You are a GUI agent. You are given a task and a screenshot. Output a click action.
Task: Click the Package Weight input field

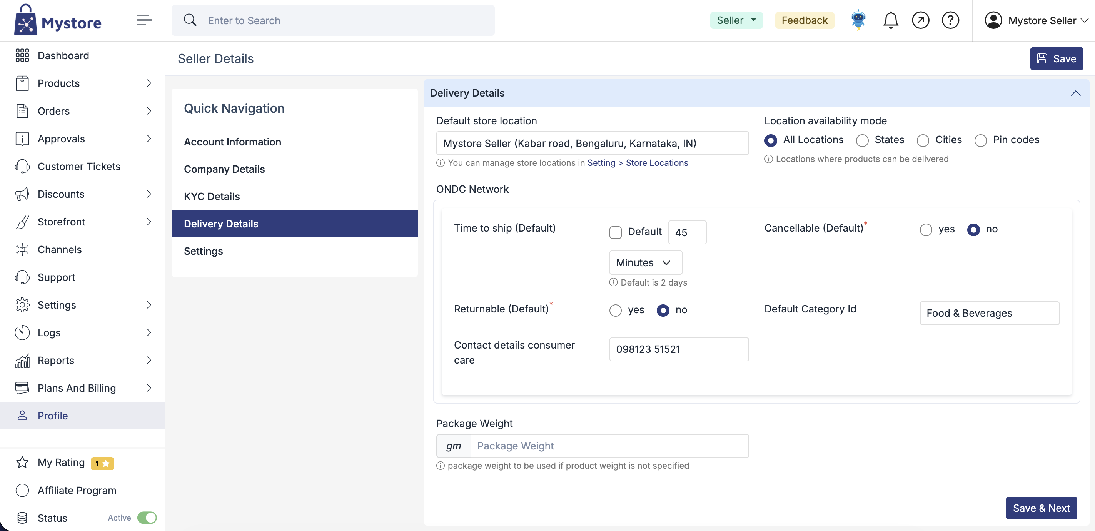click(609, 446)
